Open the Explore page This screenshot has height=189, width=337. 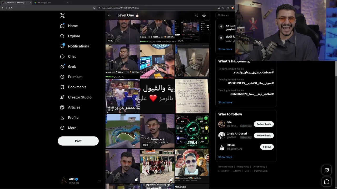tap(70, 36)
